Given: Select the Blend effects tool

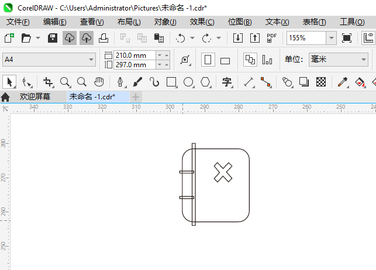Looking at the screenshot, I should 287,82.
